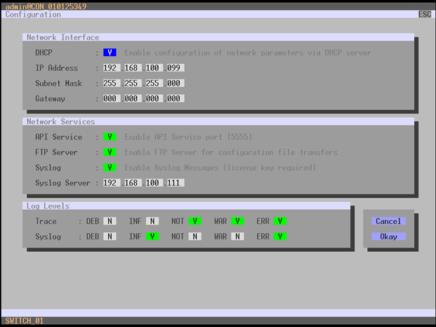The width and height of the screenshot is (436, 327).
Task: Click admin@CON_010125349 in the top bar
Action: pyautogui.click(x=46, y=6)
